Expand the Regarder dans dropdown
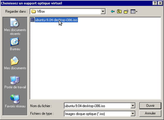Viewport: 164px width, 120px height. [x=103, y=12]
